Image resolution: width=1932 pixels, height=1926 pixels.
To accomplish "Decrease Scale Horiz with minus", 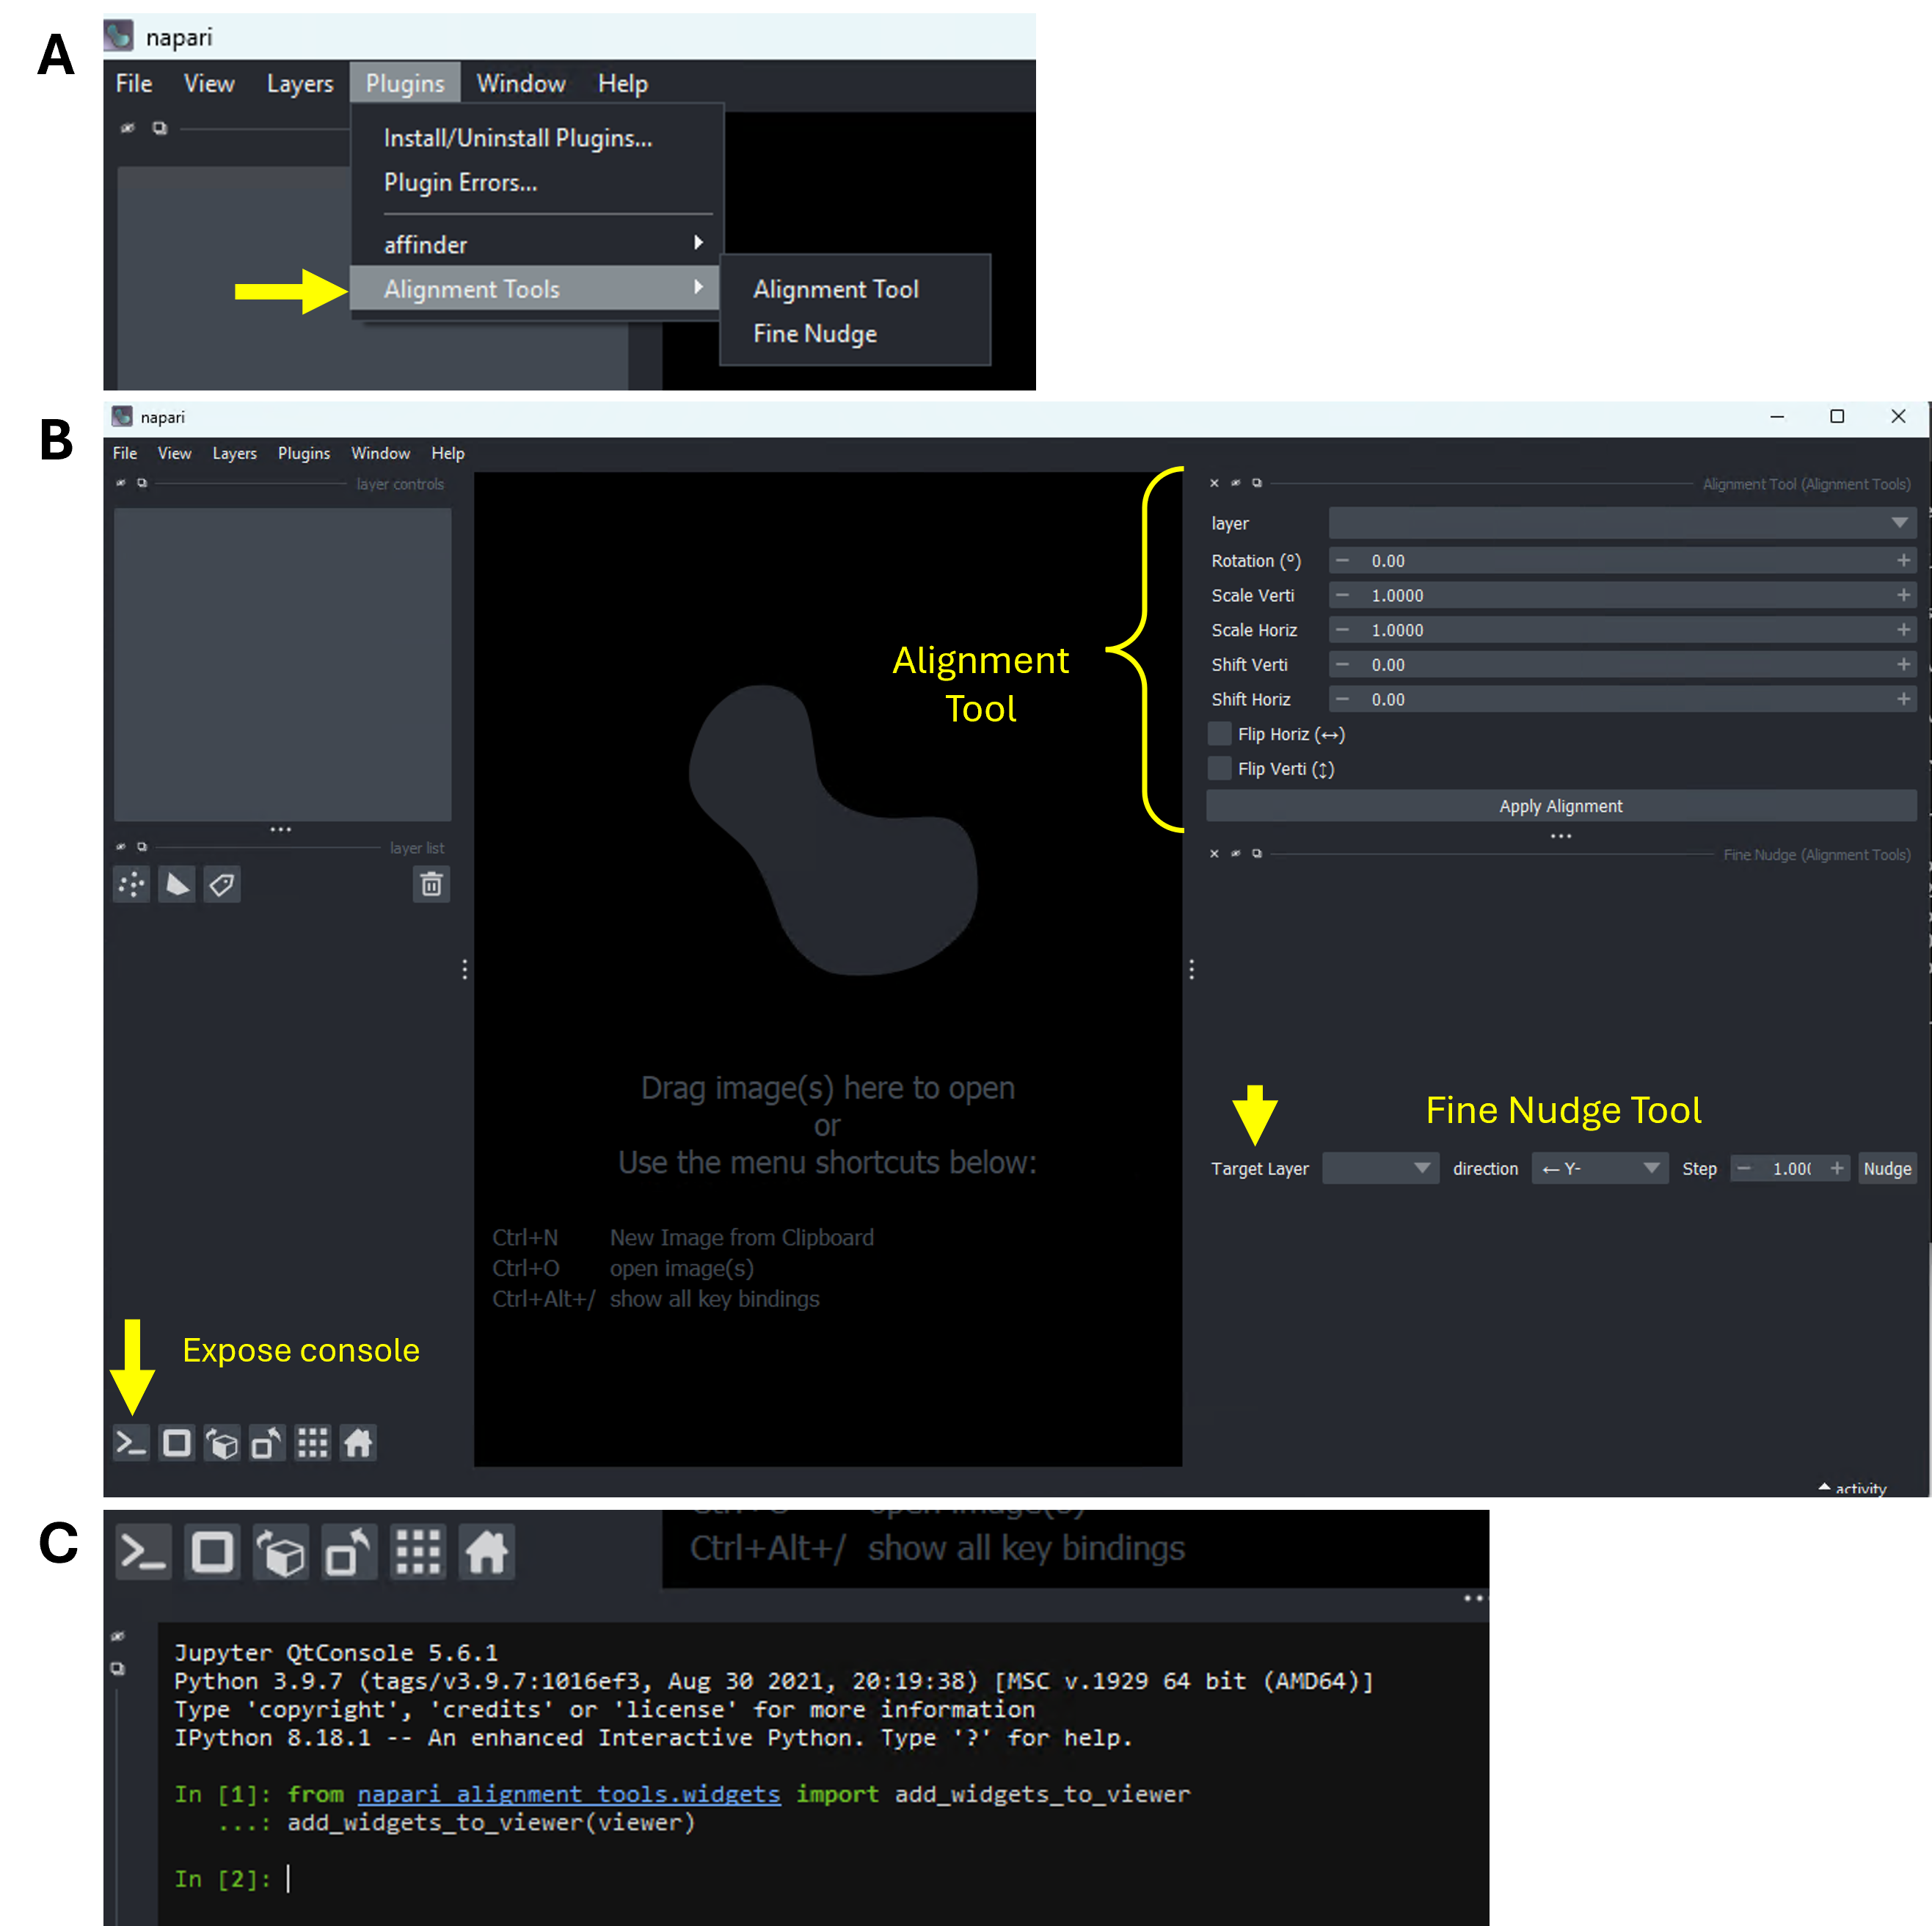I will [x=1343, y=631].
